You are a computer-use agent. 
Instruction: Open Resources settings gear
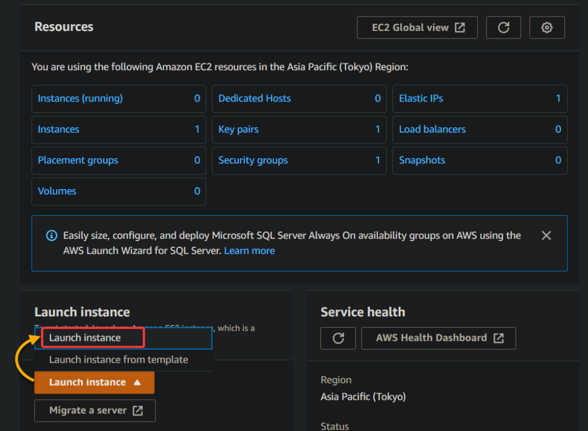547,28
